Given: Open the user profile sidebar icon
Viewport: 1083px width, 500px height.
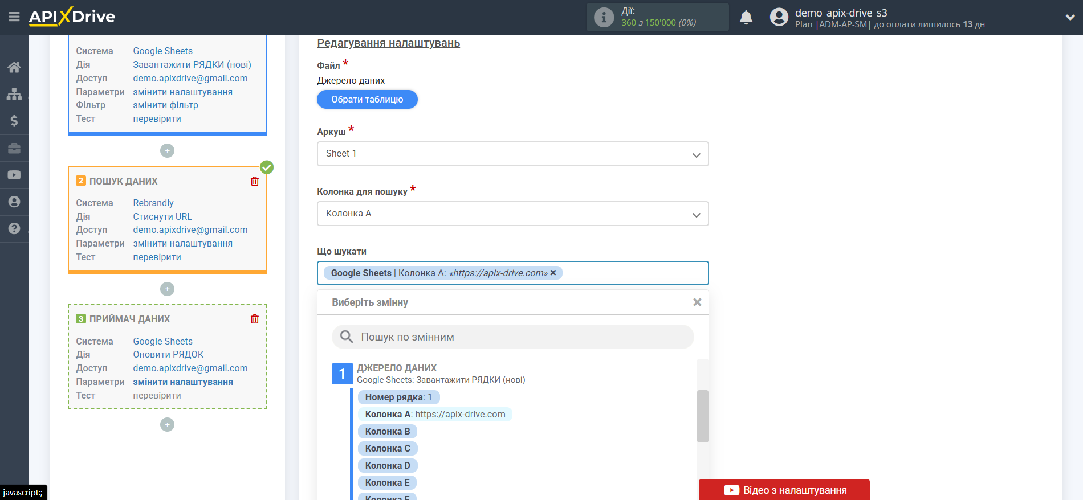Looking at the screenshot, I should click(14, 202).
